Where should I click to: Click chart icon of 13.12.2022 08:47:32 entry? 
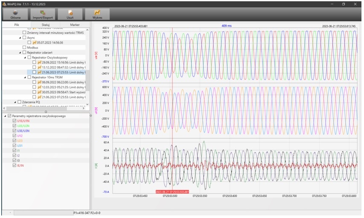39,67
